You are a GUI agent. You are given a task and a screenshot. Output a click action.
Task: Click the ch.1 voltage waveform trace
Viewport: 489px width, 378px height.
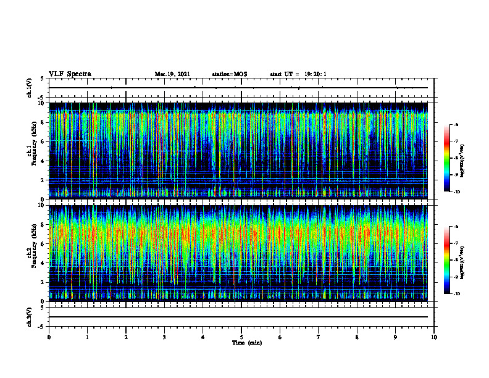click(238, 88)
